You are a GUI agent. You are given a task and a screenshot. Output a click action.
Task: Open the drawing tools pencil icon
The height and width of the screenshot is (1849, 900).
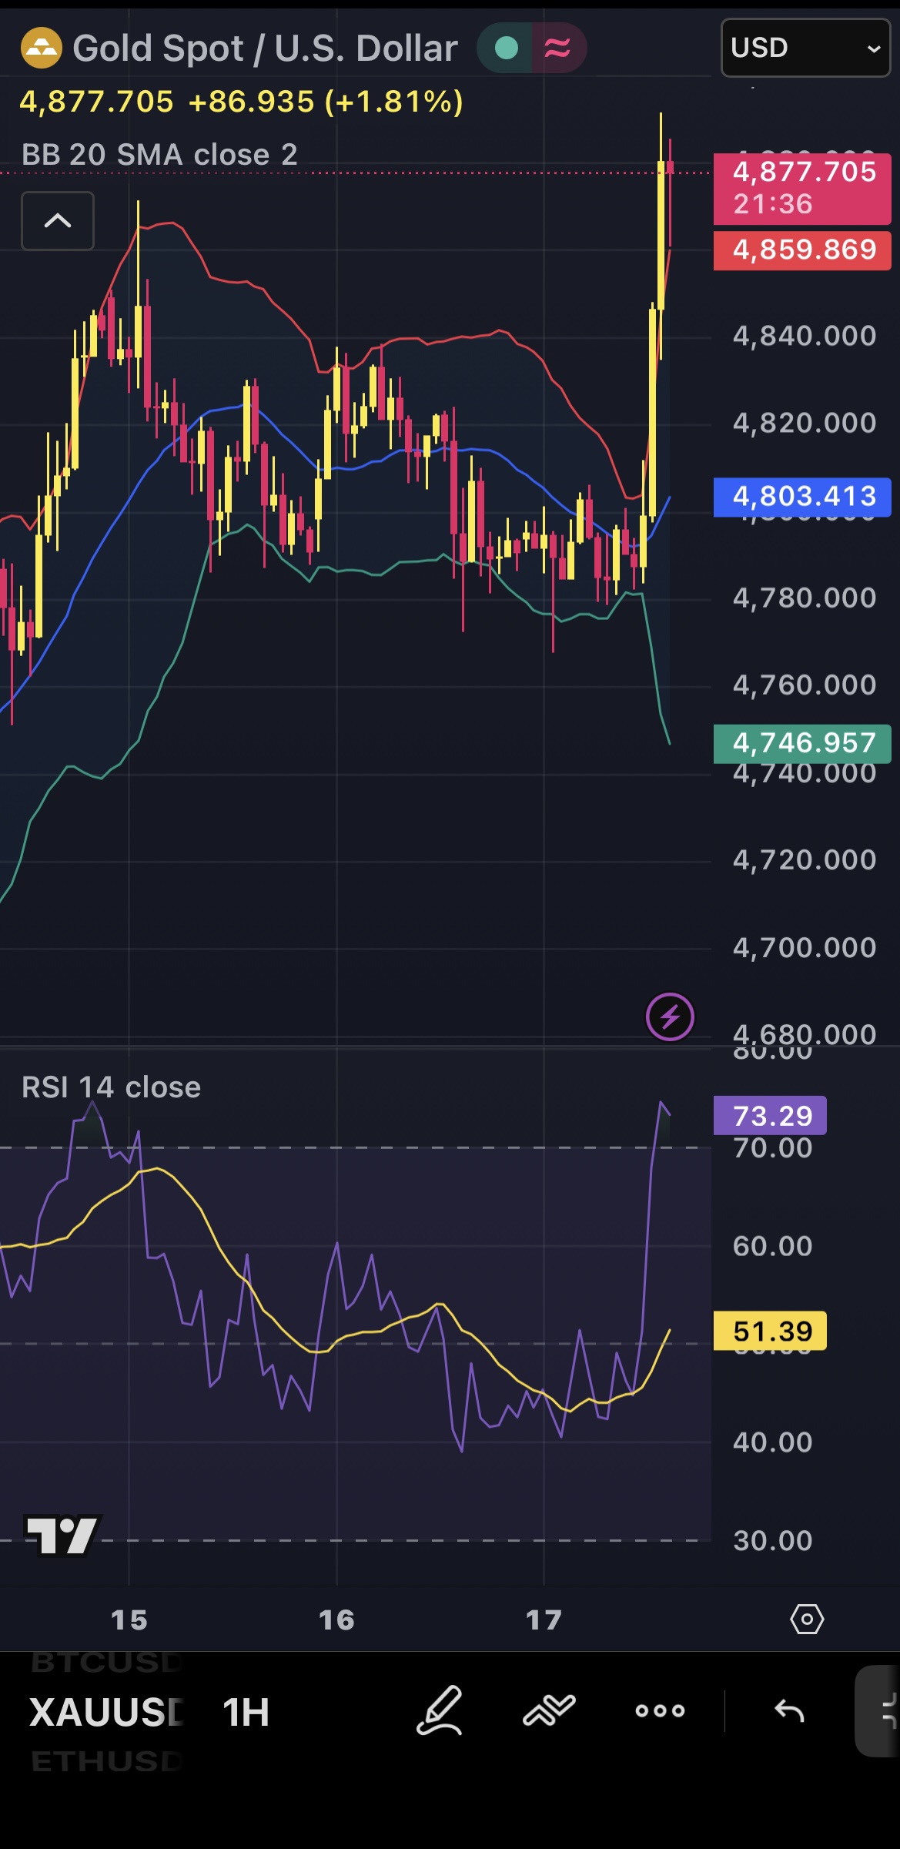coord(439,1711)
